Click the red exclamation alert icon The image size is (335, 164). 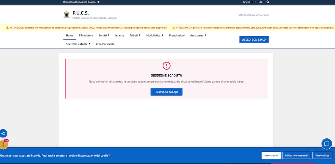166,66
